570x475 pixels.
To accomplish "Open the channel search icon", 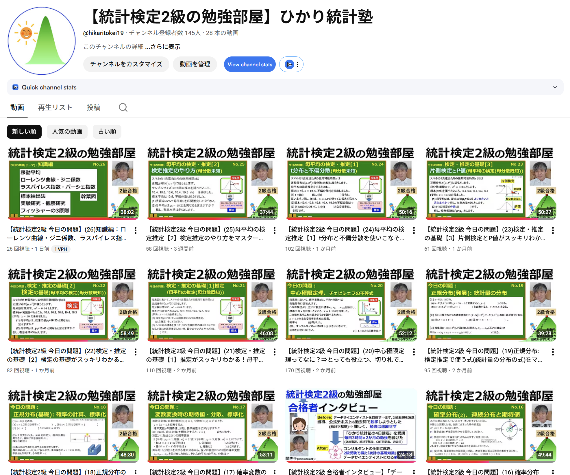I will (123, 107).
